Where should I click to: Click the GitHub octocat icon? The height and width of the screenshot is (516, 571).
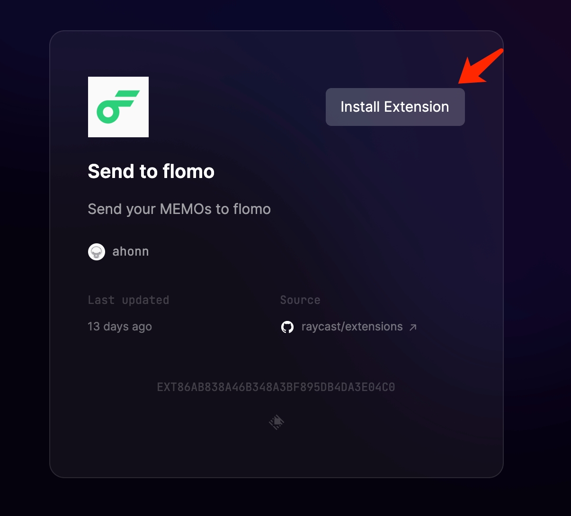coord(287,327)
